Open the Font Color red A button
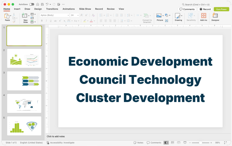The image size is (232, 146). (91, 21)
